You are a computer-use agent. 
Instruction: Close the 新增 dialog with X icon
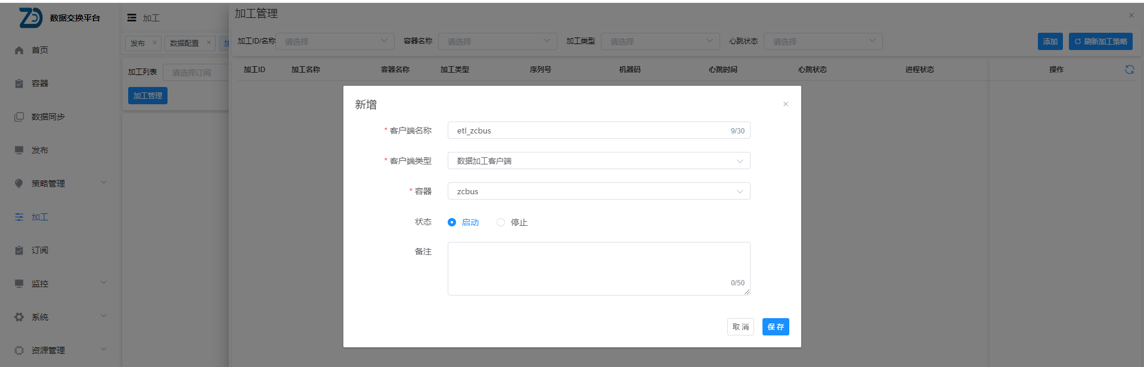pyautogui.click(x=785, y=104)
